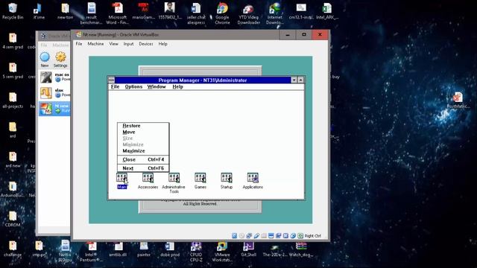Viewport: 477px width, 268px height.
Task: Open VirtualBox VM View menu
Action: pos(113,44)
